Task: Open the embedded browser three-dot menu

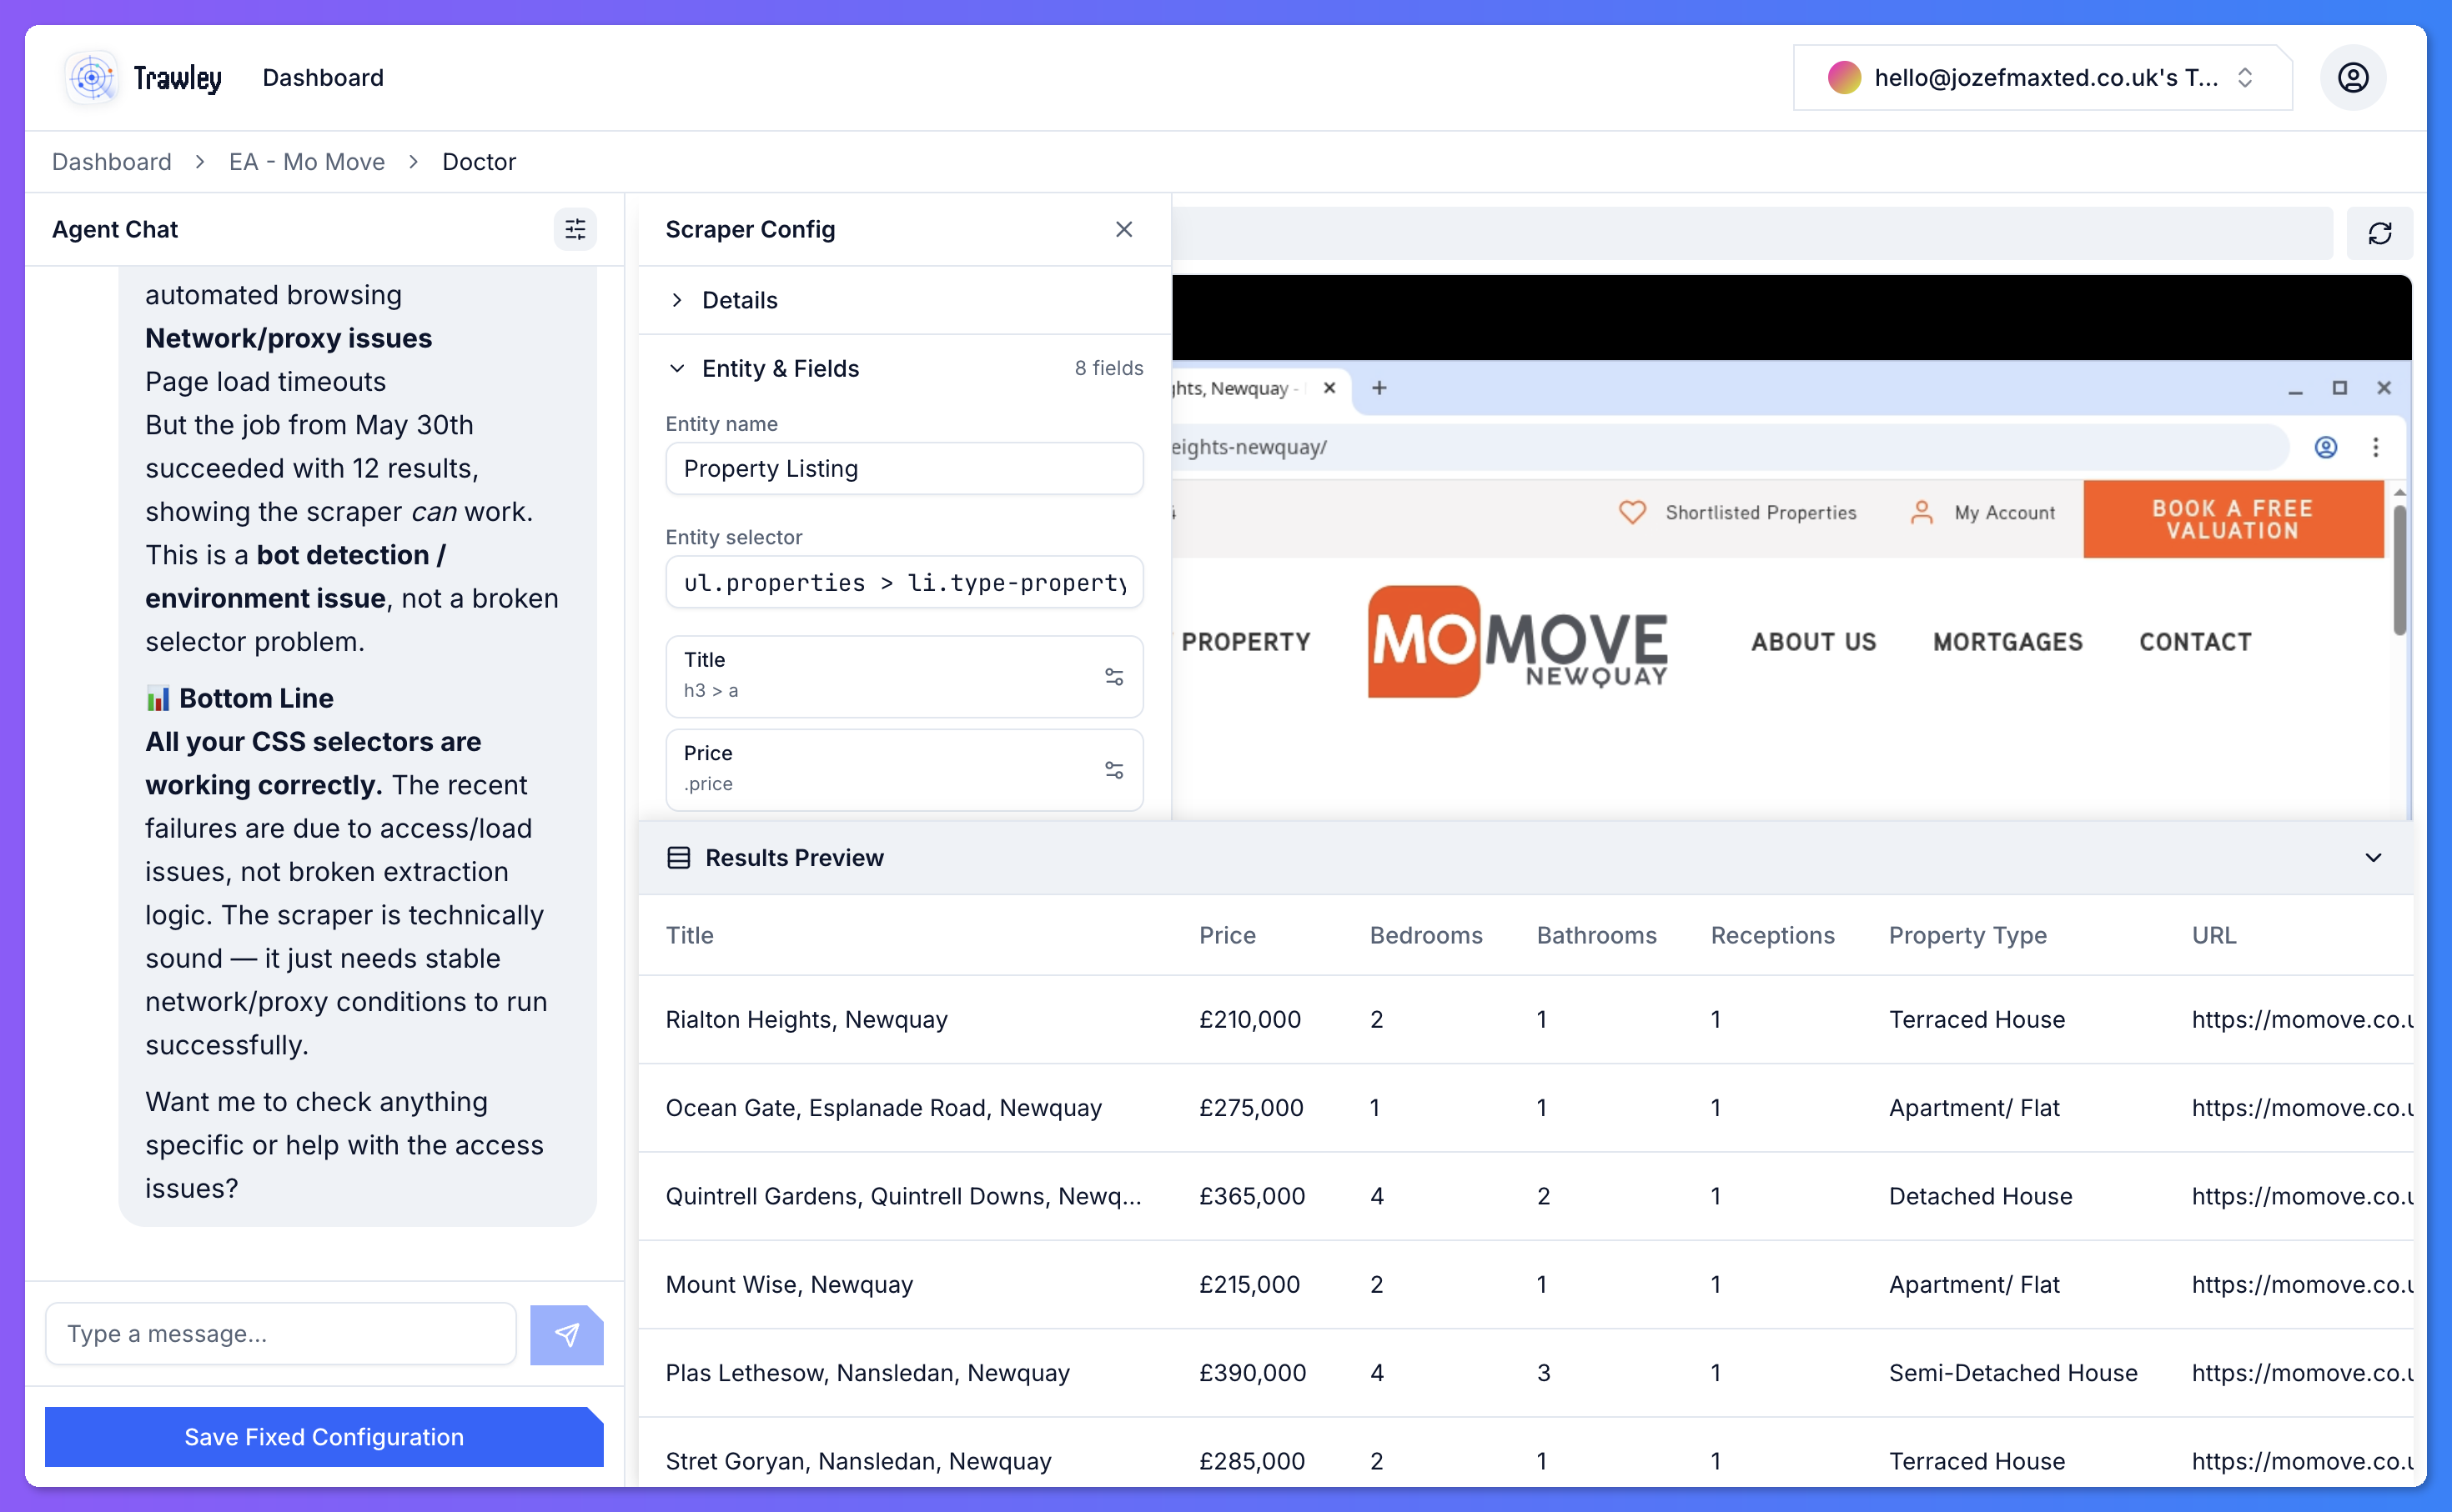Action: point(2375,447)
